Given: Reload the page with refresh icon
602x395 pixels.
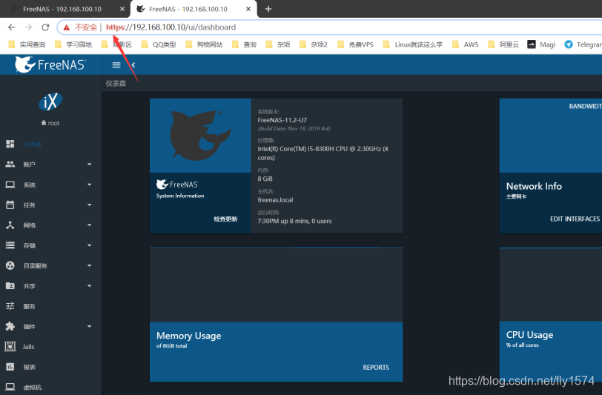Looking at the screenshot, I should point(45,27).
